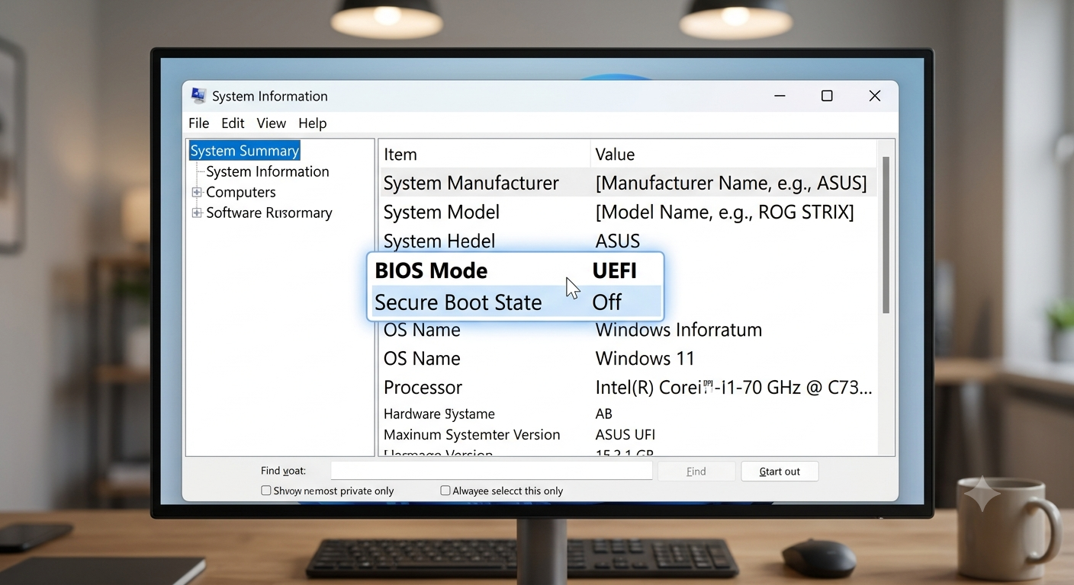
Task: Click the Start out button
Action: 780,471
